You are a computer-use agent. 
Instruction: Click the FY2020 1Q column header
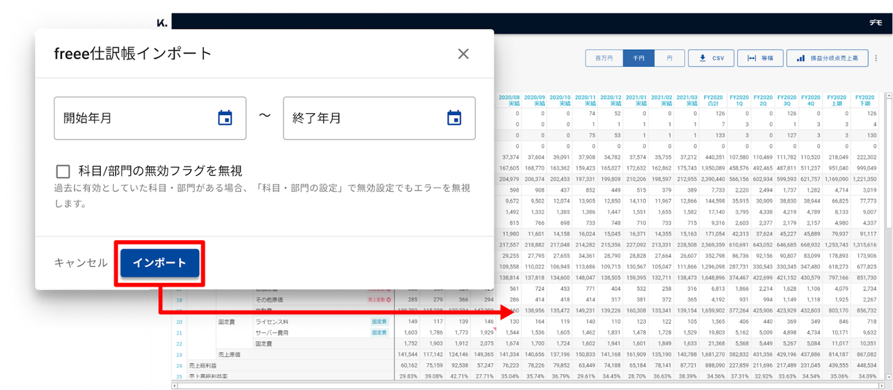(x=739, y=101)
